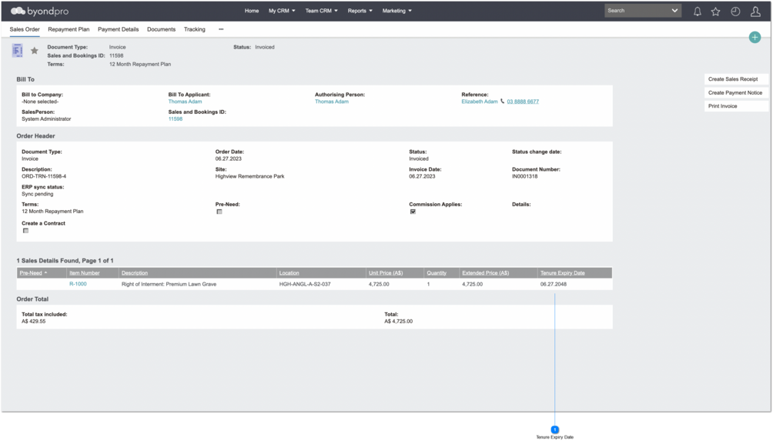Switch to the Repayment Plan tab
Viewport: 773px width, 444px height.
(x=69, y=29)
